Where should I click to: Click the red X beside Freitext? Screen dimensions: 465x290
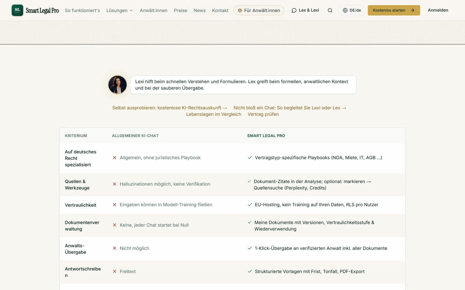115,271
